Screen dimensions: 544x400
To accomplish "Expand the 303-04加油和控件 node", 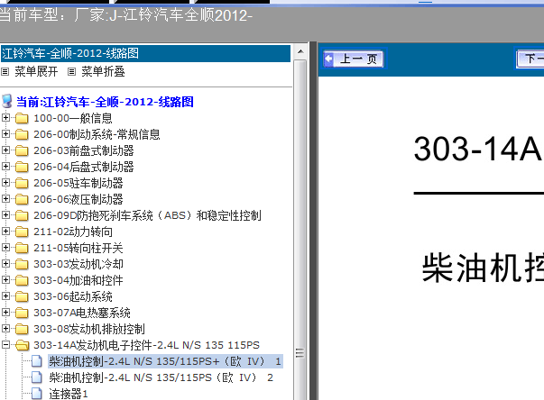I will pyautogui.click(x=5, y=280).
